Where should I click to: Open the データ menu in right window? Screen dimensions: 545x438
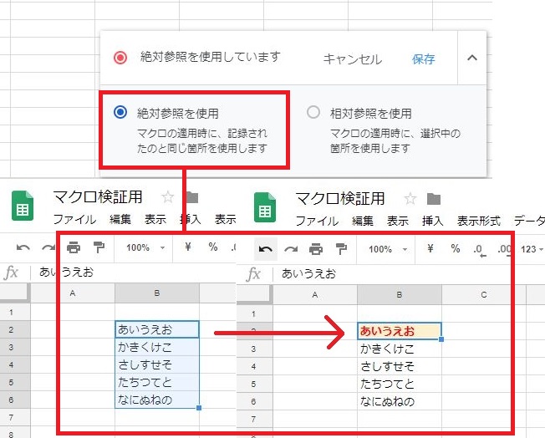click(529, 221)
